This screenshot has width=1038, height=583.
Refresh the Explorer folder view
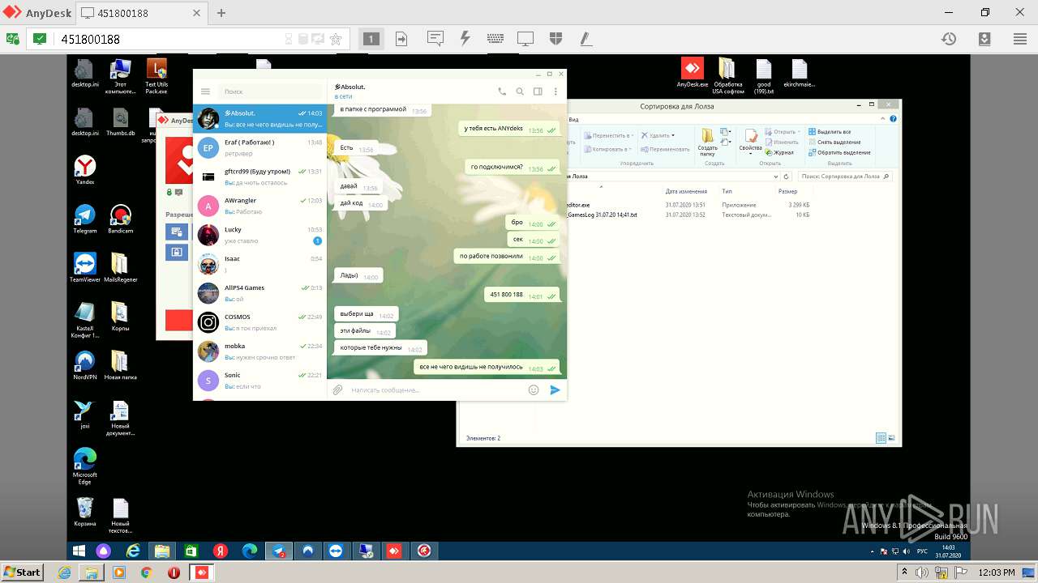click(787, 176)
